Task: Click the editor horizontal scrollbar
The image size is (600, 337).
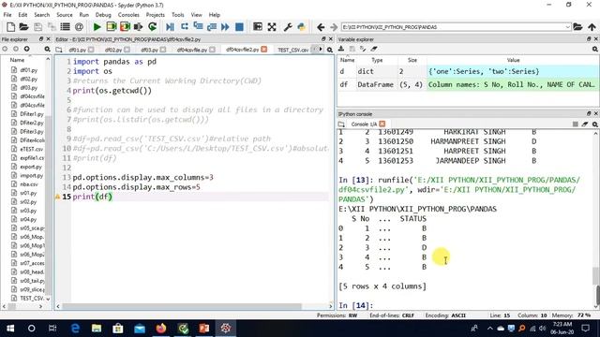Action: (182, 306)
